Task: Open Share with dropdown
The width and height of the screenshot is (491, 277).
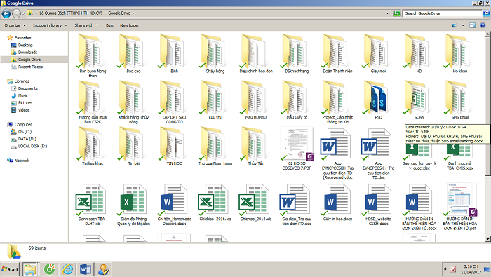Action: (86, 25)
